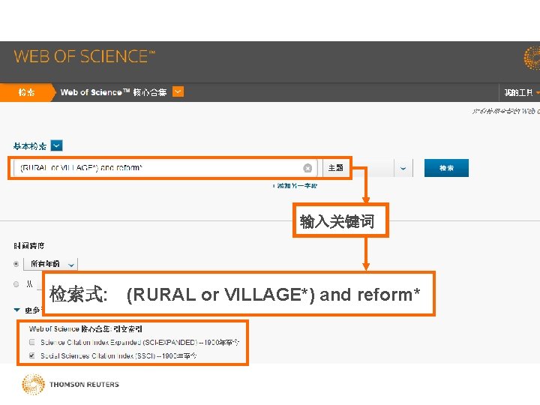540x405 pixels.
Task: Open the orange 检索 search tab
Action: click(x=26, y=92)
